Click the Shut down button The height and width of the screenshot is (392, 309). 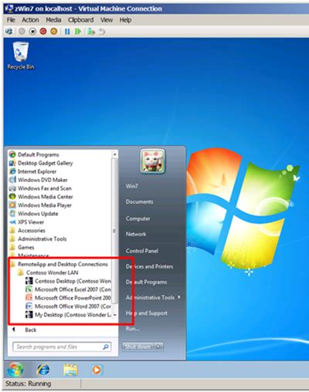(138, 346)
